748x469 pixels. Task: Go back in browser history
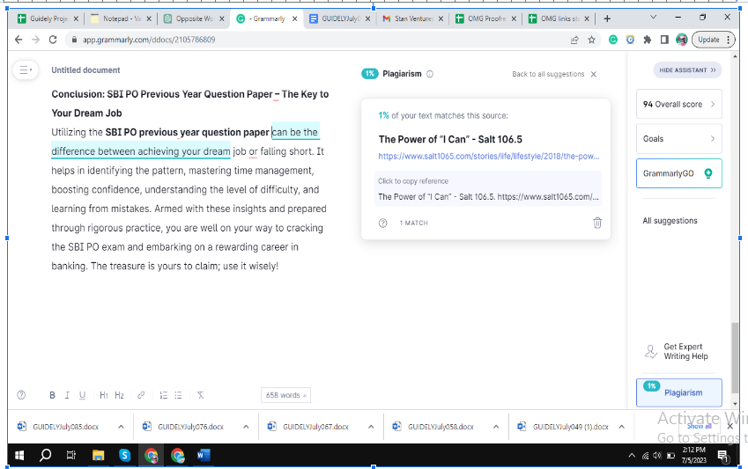(19, 40)
